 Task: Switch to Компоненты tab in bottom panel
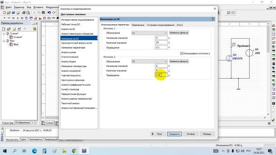click(x=36, y=139)
